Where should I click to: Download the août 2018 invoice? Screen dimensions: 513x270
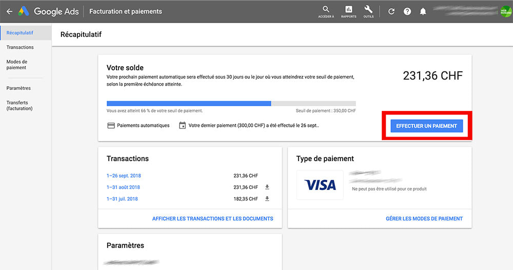click(267, 187)
